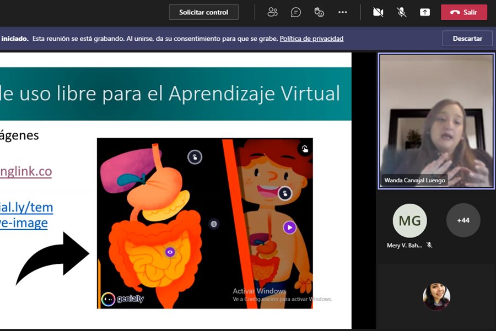Click the interactivity hand icon at image corner
Image resolution: width=496 pixels, height=331 pixels.
pyautogui.click(x=305, y=149)
